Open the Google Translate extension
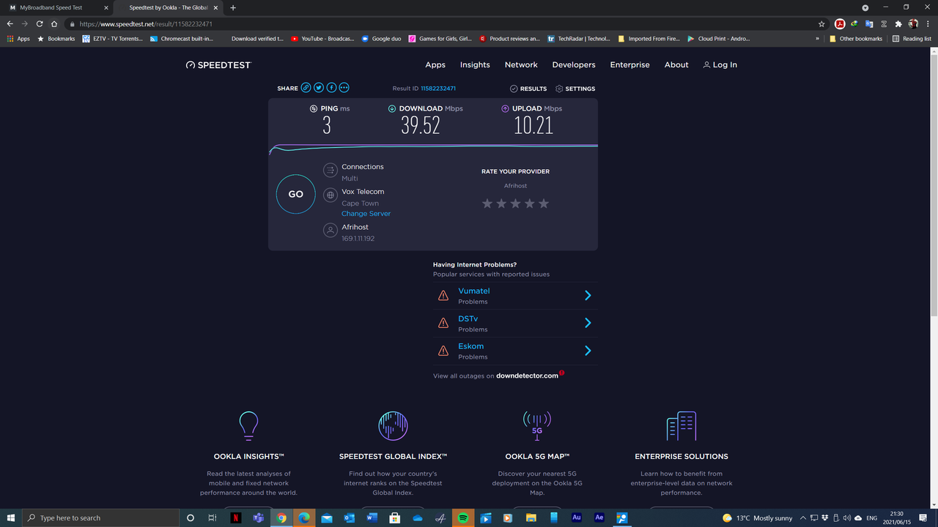Screen dimensions: 938x527 (869, 23)
